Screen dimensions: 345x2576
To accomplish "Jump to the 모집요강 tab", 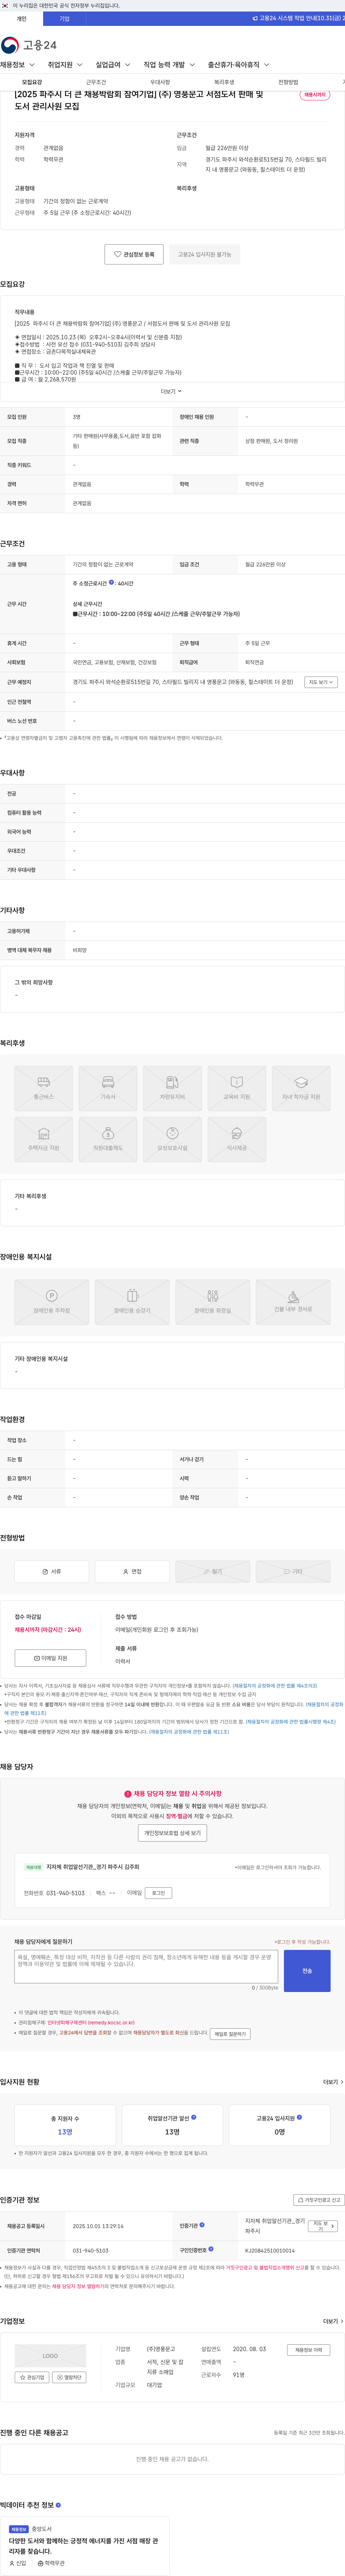I will point(32,82).
